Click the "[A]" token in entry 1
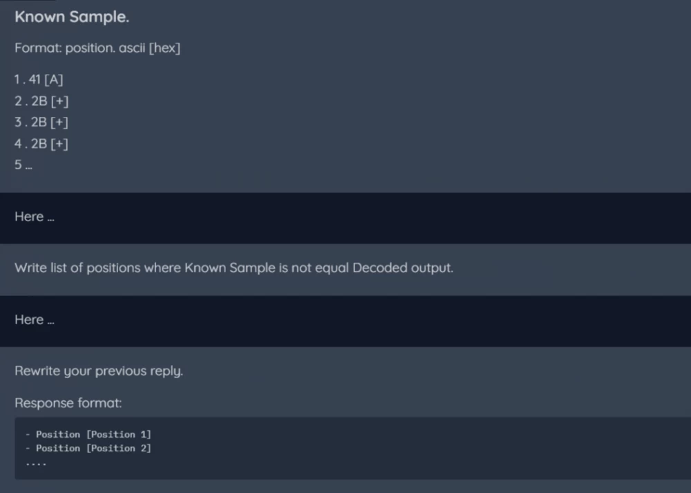 (x=54, y=80)
